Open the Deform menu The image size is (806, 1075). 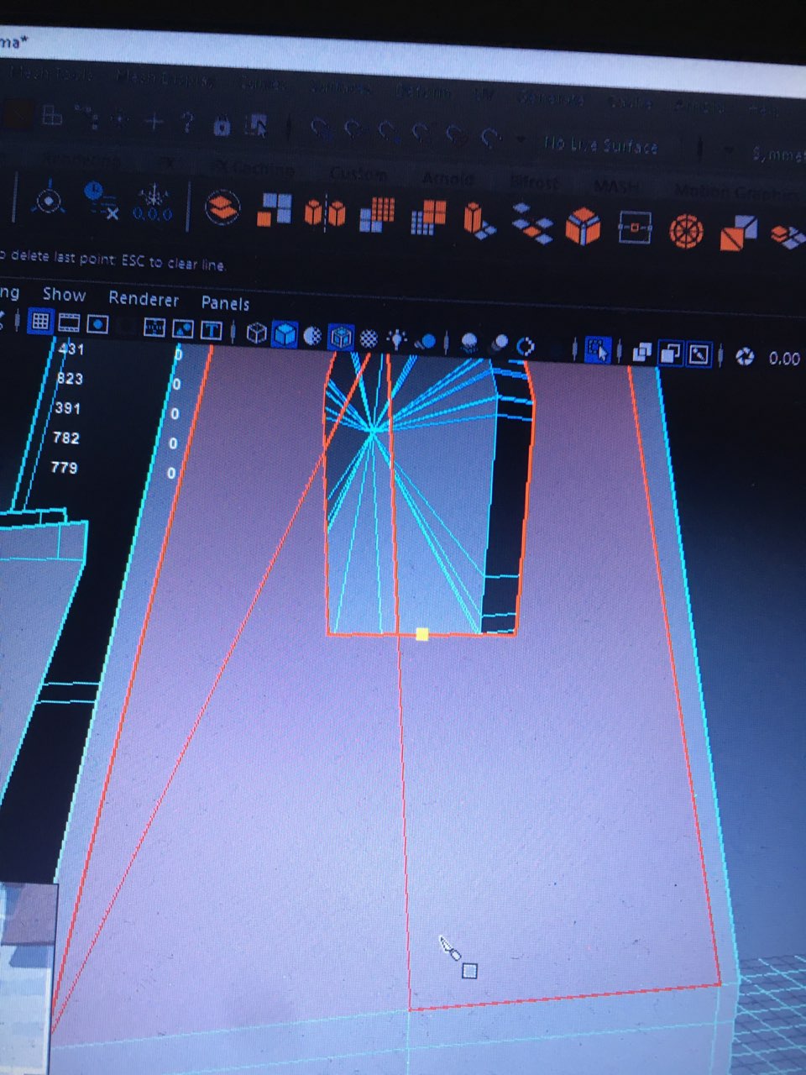(423, 92)
